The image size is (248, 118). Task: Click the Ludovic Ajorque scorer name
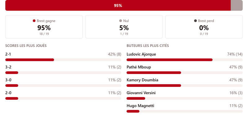click(x=141, y=54)
